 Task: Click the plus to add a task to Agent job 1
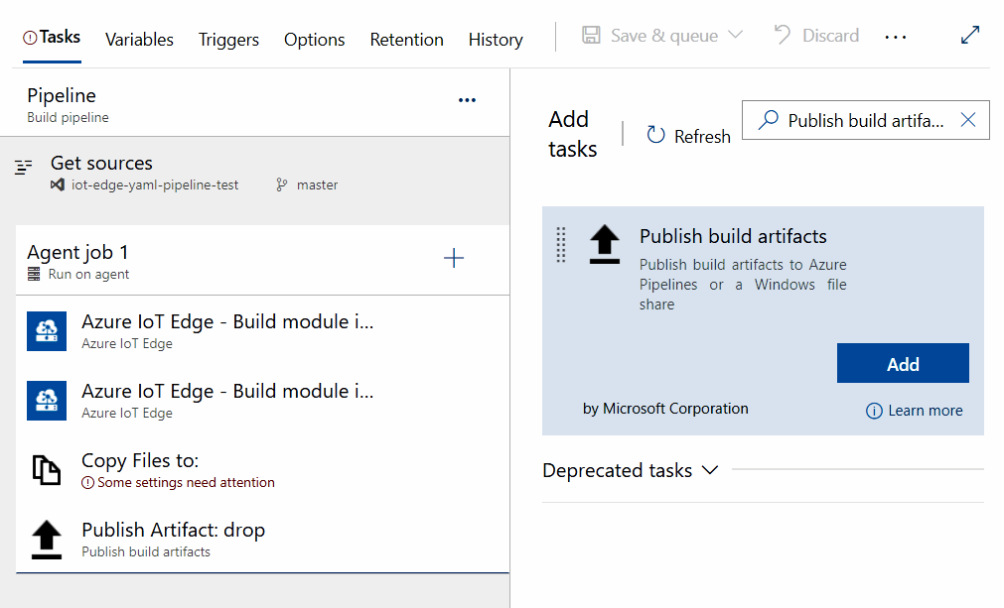[454, 257]
